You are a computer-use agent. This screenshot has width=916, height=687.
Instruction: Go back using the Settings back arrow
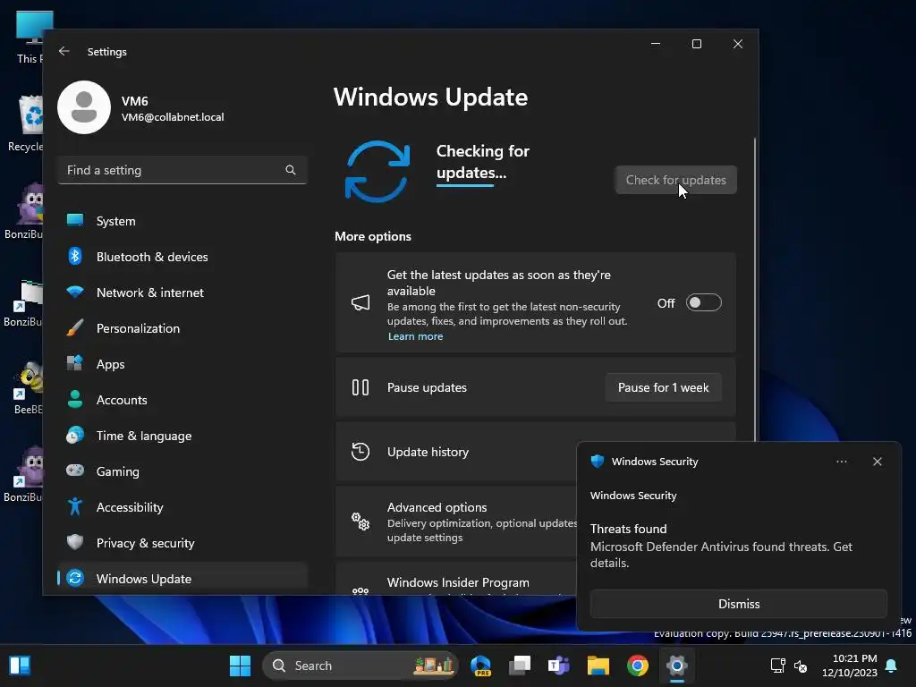click(64, 51)
